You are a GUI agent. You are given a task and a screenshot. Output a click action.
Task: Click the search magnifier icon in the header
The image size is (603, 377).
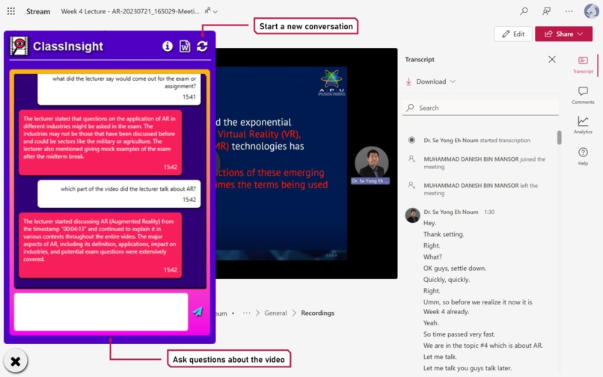524,11
